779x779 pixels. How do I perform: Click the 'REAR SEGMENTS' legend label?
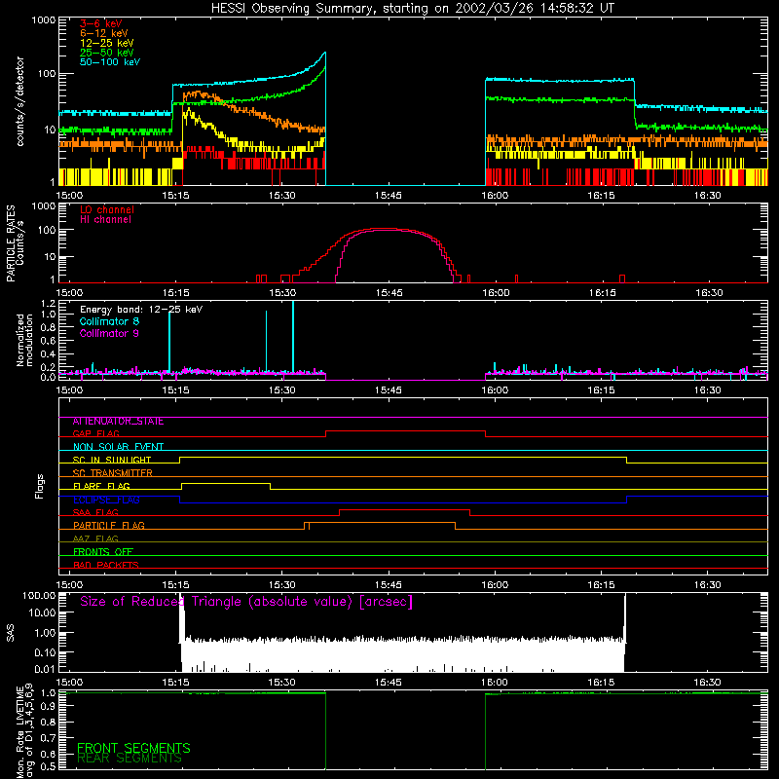click(130, 759)
